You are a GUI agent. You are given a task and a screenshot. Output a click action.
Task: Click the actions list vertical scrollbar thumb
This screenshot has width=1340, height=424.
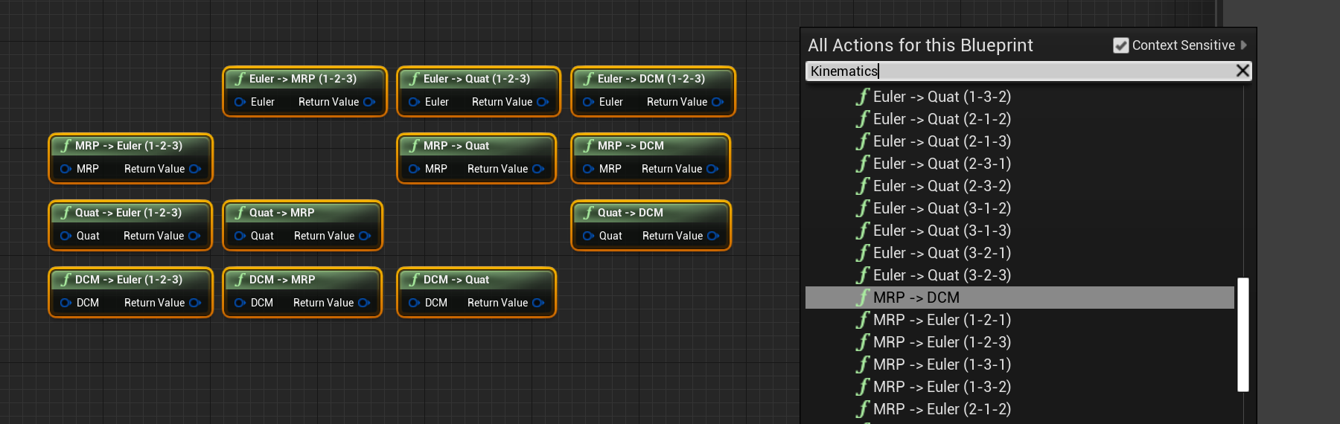(x=1242, y=335)
